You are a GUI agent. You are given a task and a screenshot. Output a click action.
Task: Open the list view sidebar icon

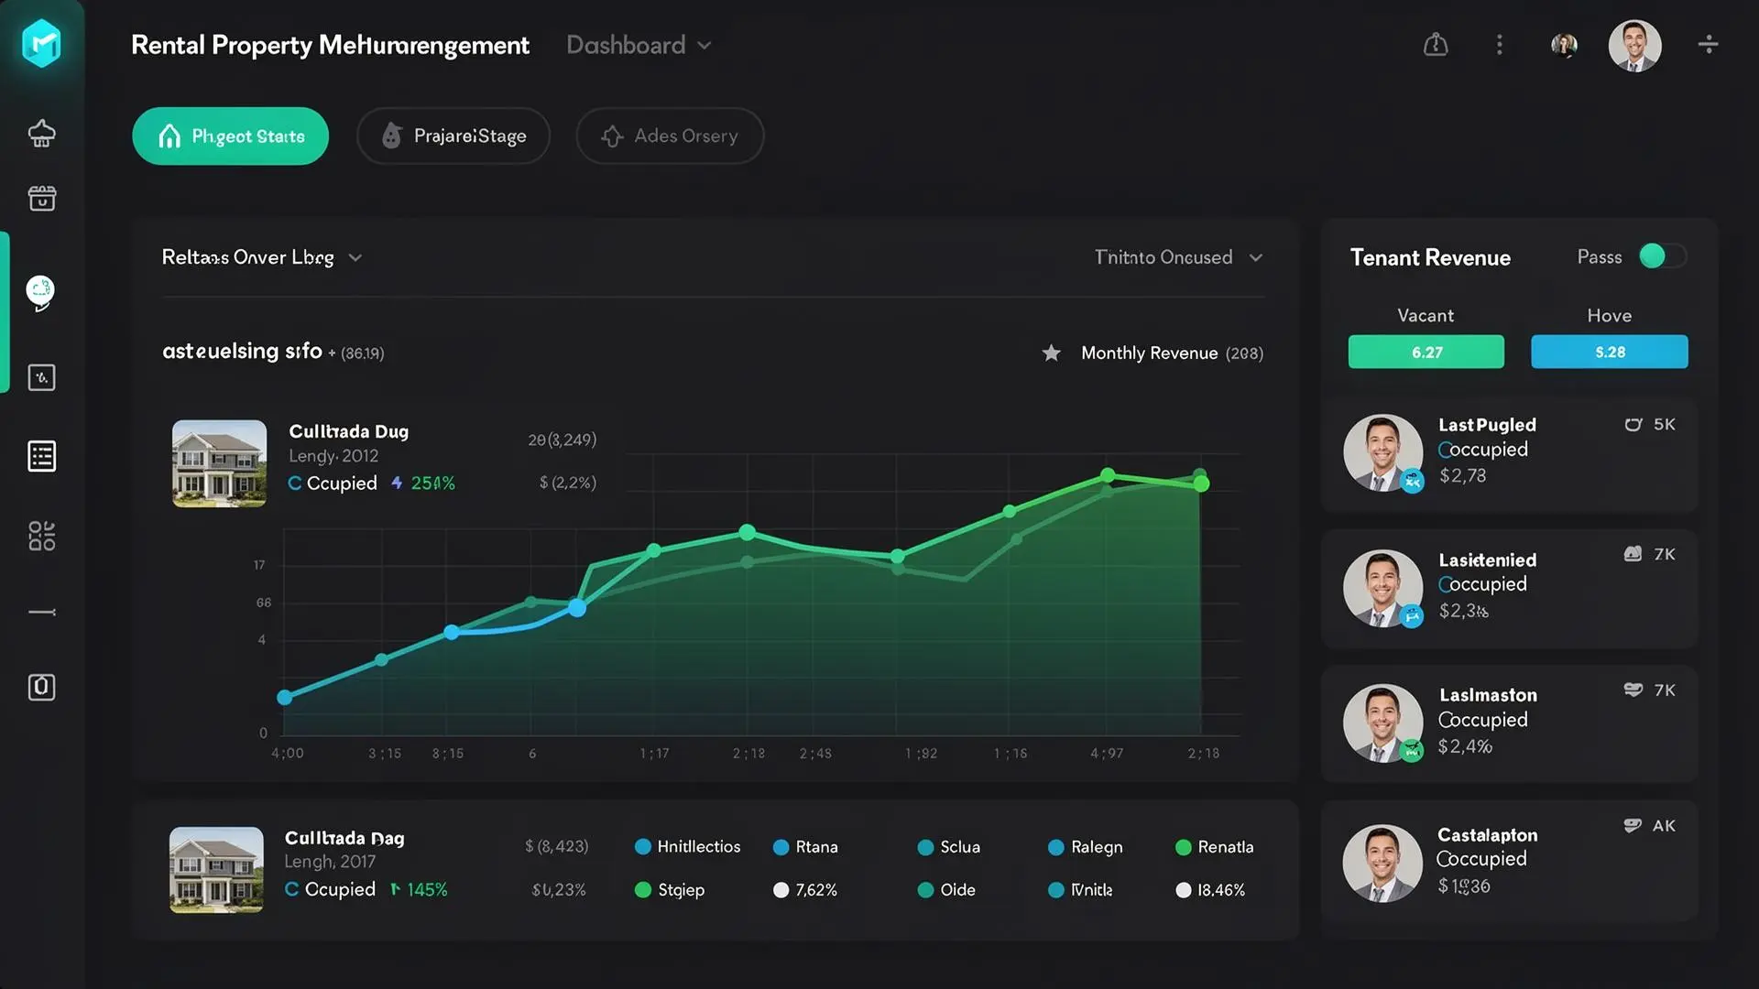point(41,456)
